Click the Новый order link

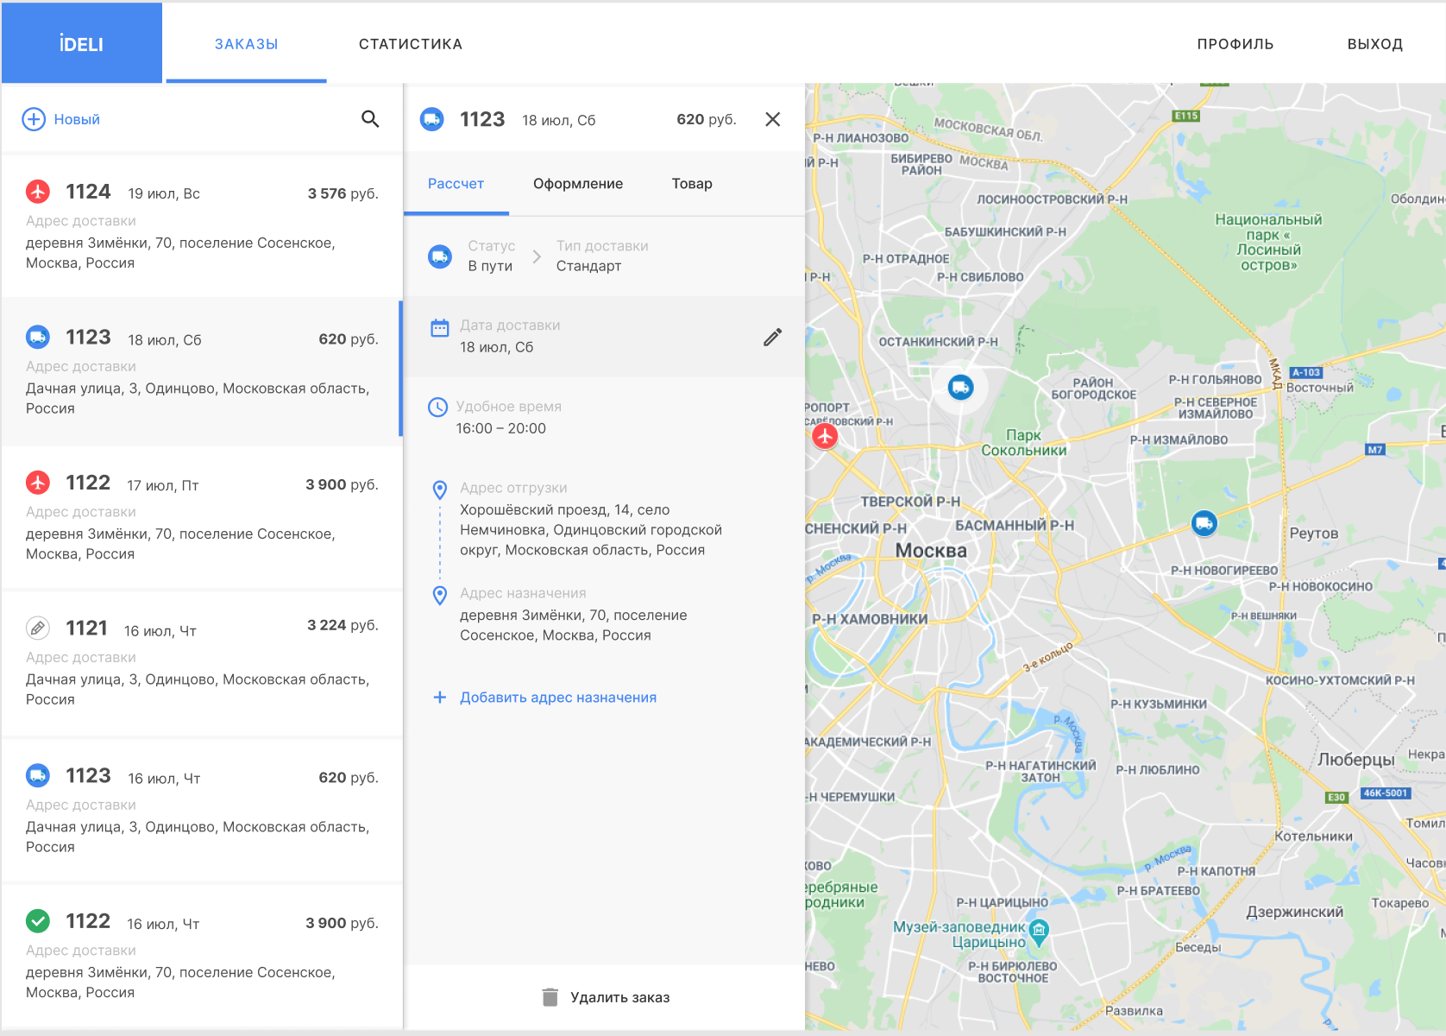coord(77,119)
